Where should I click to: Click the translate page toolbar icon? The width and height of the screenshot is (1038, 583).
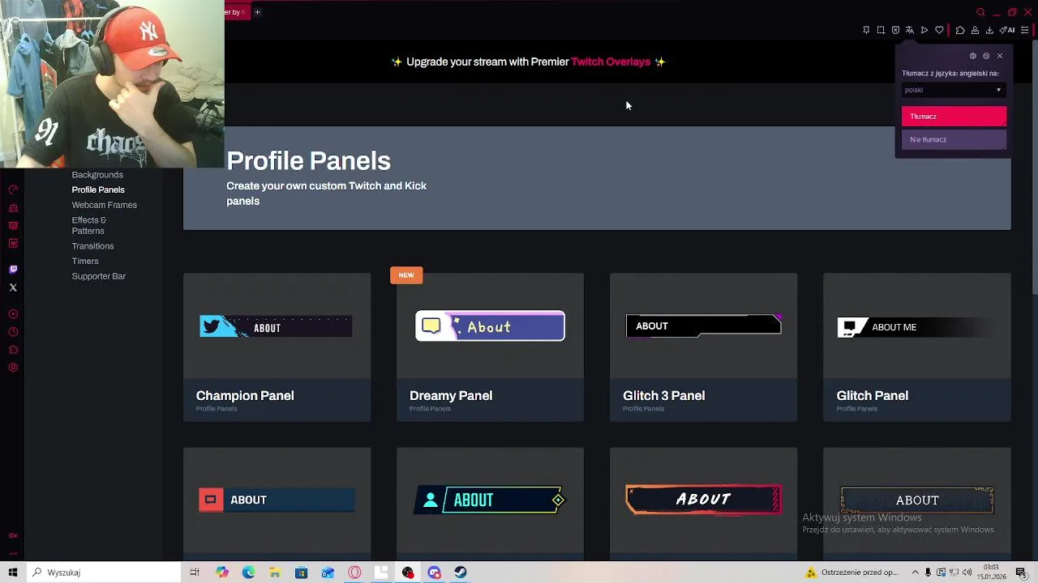[909, 30]
